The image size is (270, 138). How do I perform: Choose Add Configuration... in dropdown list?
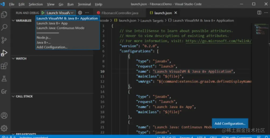pyautogui.click(x=67, y=47)
